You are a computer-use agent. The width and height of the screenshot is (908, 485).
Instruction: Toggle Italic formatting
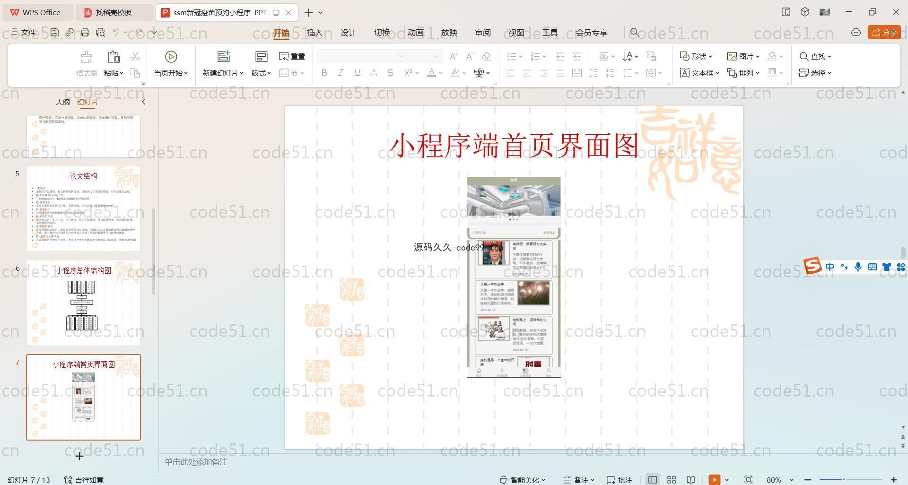point(340,73)
